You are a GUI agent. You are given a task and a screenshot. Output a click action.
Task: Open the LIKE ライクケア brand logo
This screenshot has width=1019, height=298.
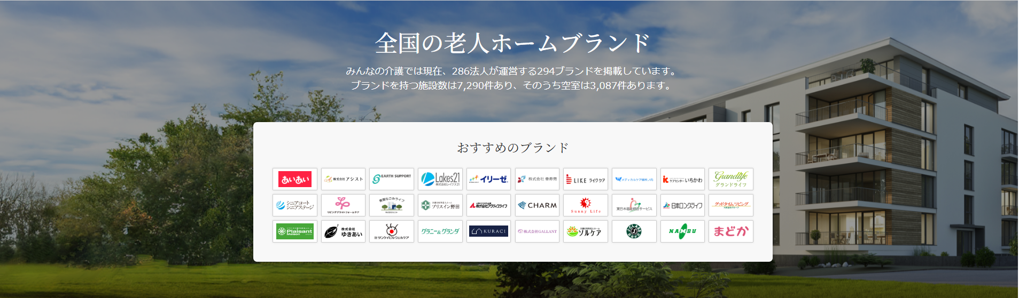pos(586,179)
